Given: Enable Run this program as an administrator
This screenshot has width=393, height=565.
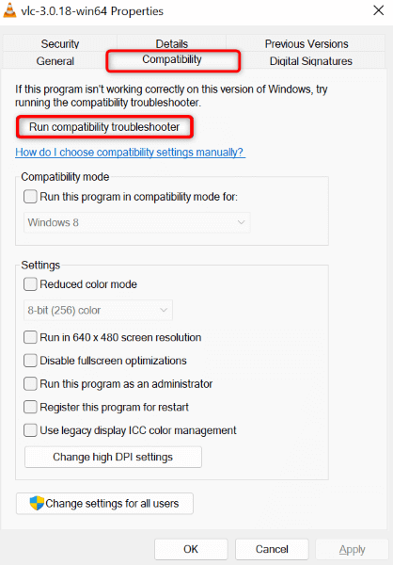Looking at the screenshot, I should pos(30,384).
